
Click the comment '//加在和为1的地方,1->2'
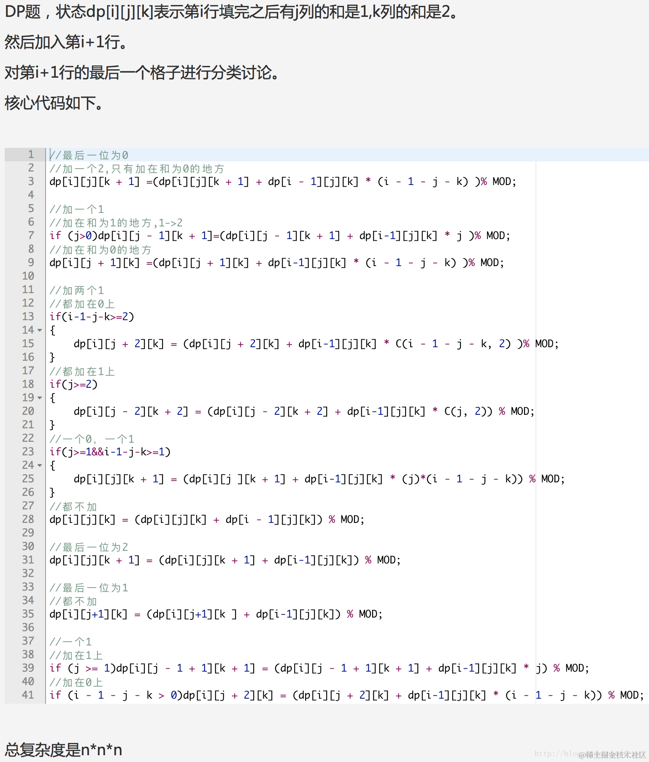click(116, 223)
